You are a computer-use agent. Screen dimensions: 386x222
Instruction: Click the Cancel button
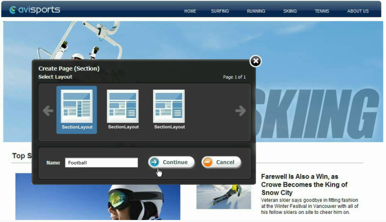click(221, 162)
